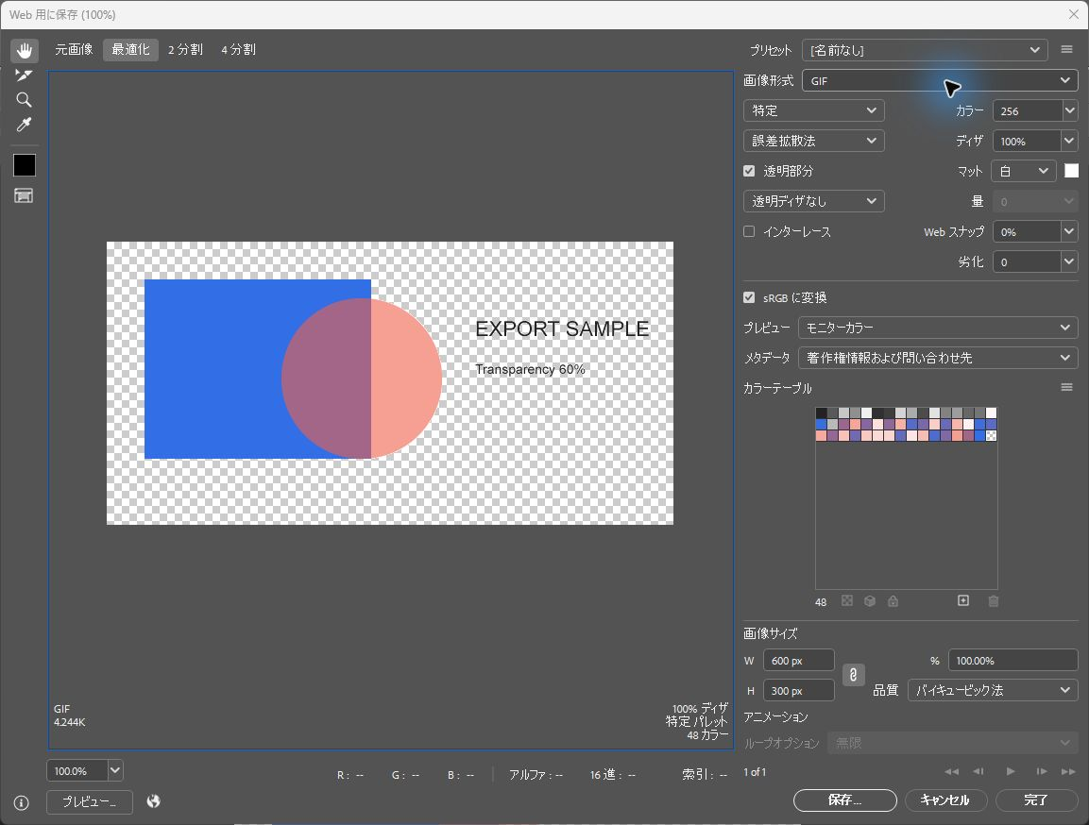The image size is (1089, 825).
Task: Click the white matte color swatch
Action: tap(1072, 171)
